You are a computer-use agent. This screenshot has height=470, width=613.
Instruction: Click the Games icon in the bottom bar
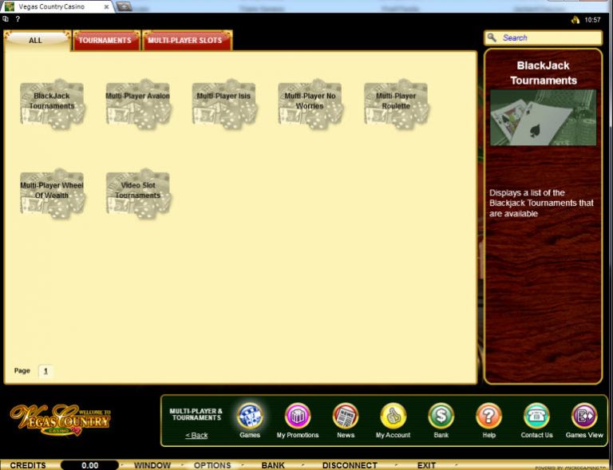tap(250, 416)
